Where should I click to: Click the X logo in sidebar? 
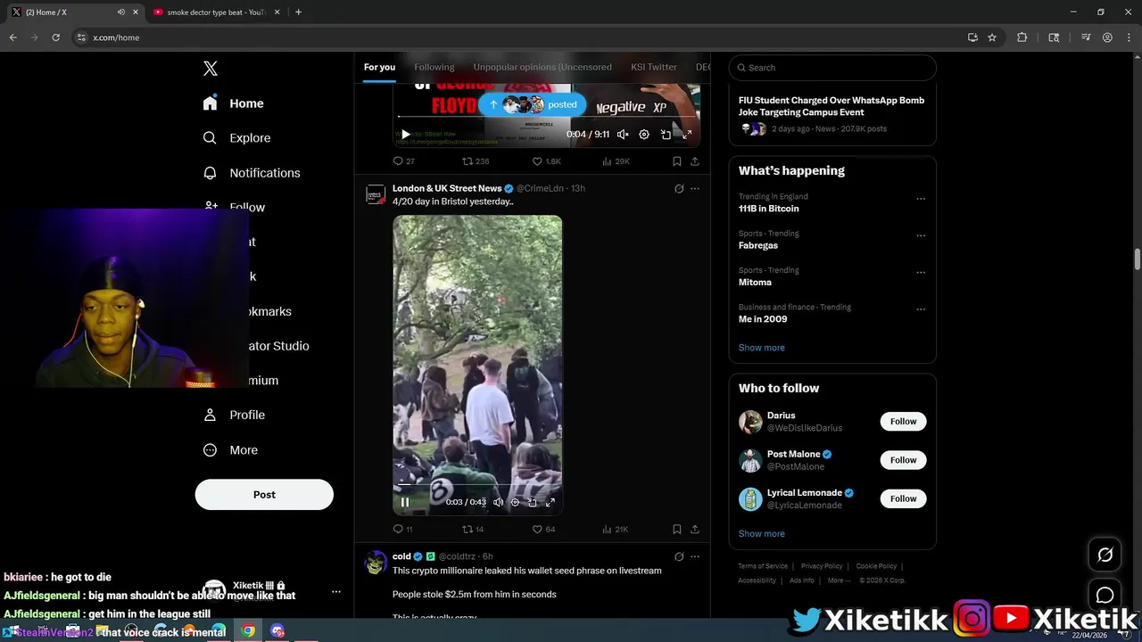211,69
